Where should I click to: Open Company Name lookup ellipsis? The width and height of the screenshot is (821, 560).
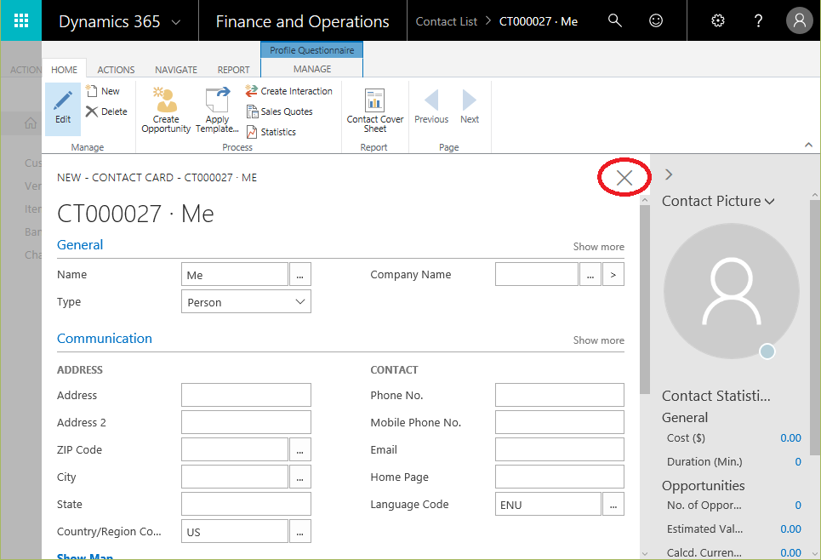pos(590,275)
